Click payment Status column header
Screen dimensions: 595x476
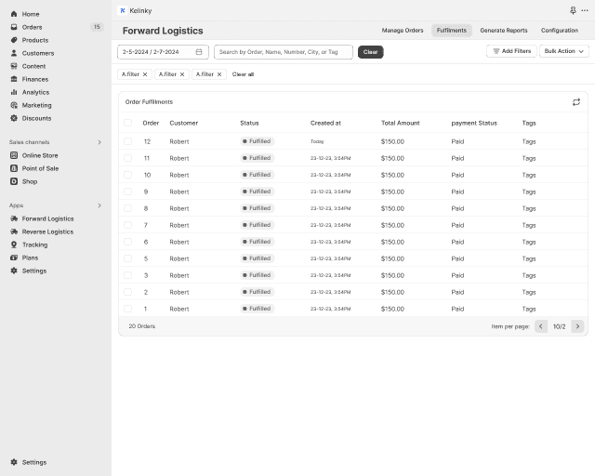coord(474,123)
